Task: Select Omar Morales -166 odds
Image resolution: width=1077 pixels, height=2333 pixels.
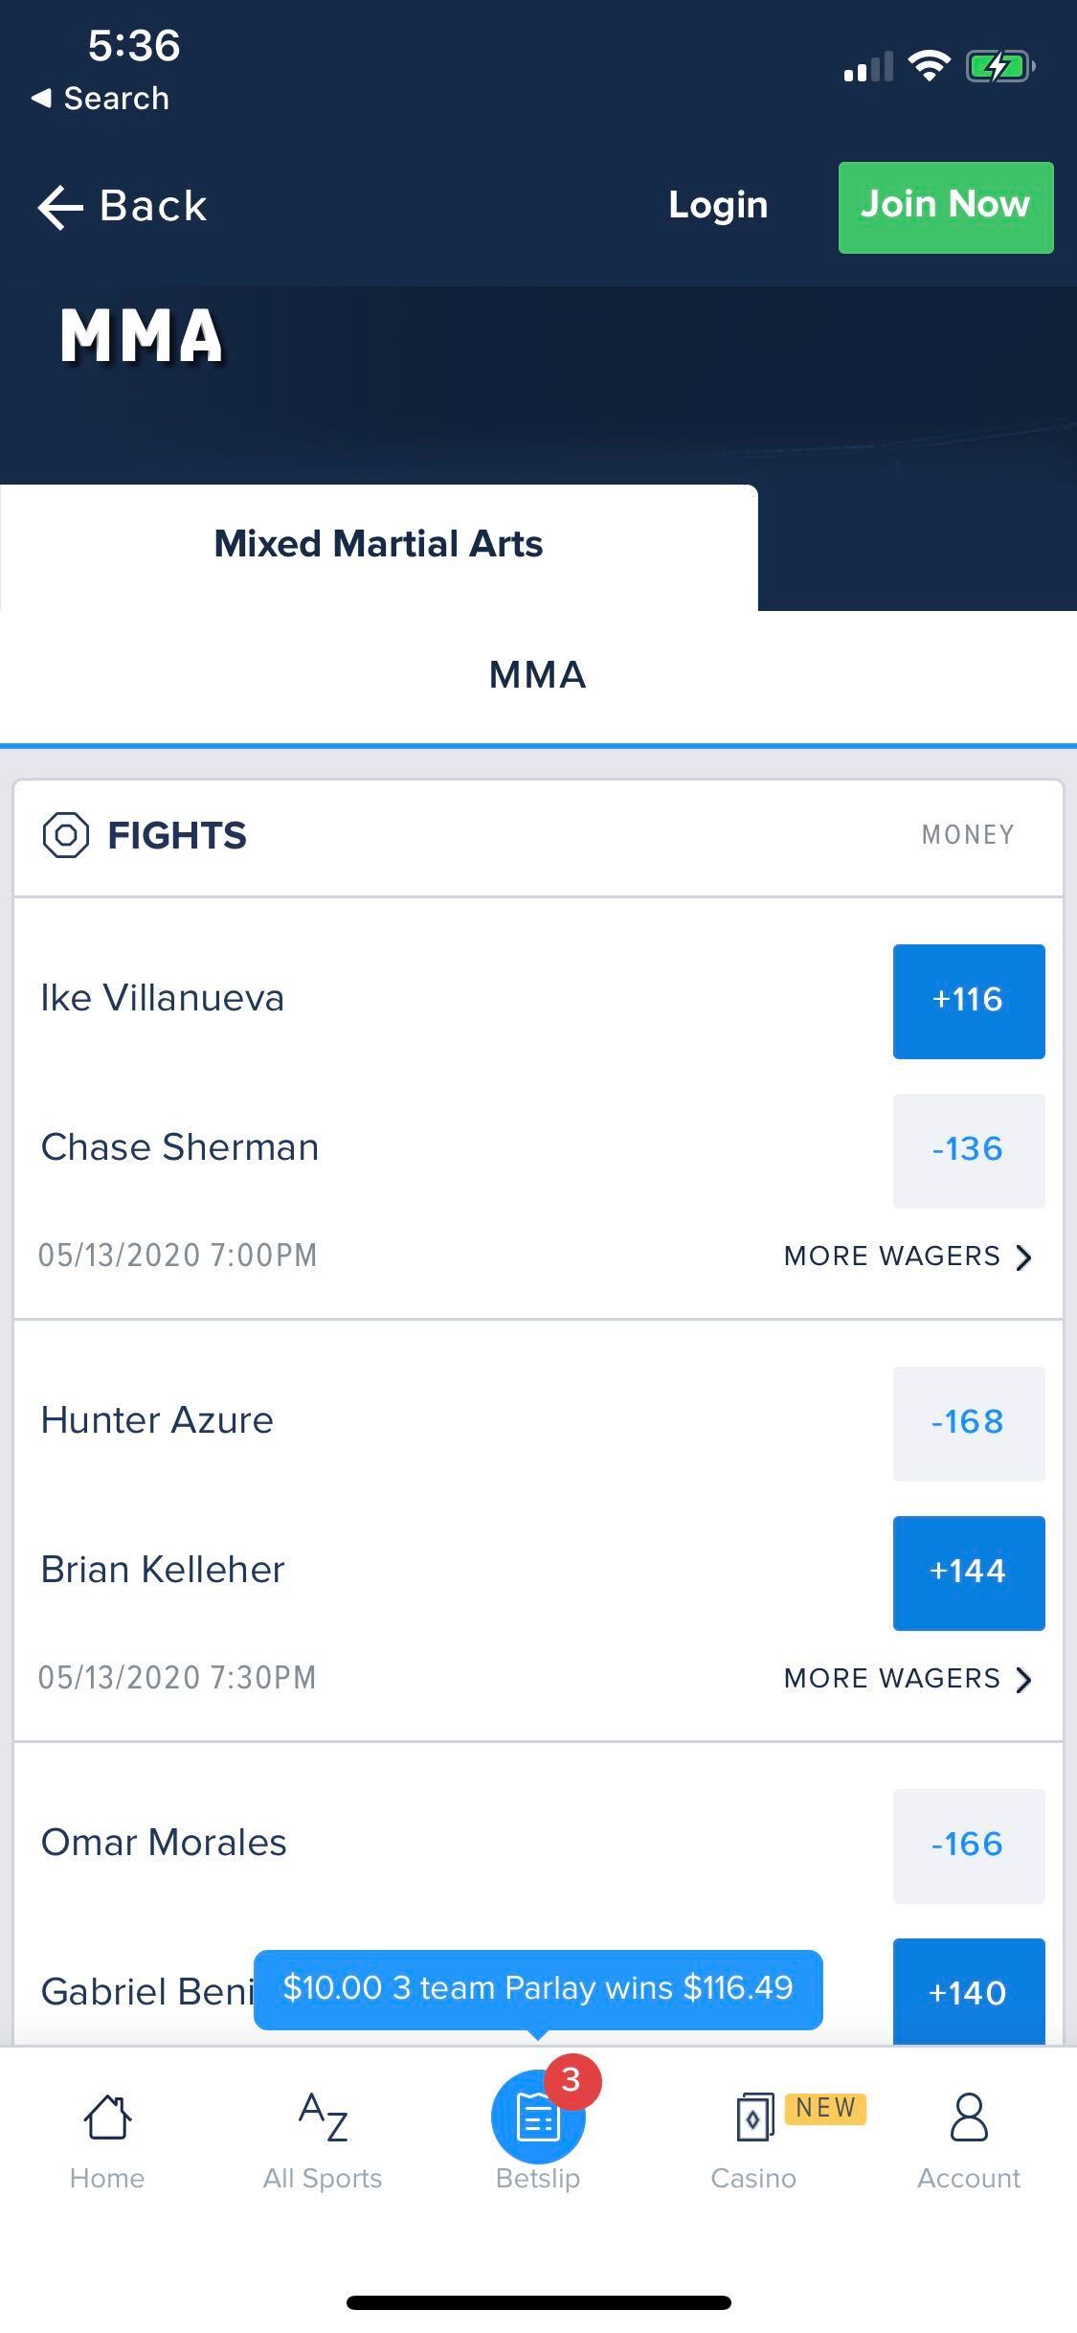Action: click(x=968, y=1846)
